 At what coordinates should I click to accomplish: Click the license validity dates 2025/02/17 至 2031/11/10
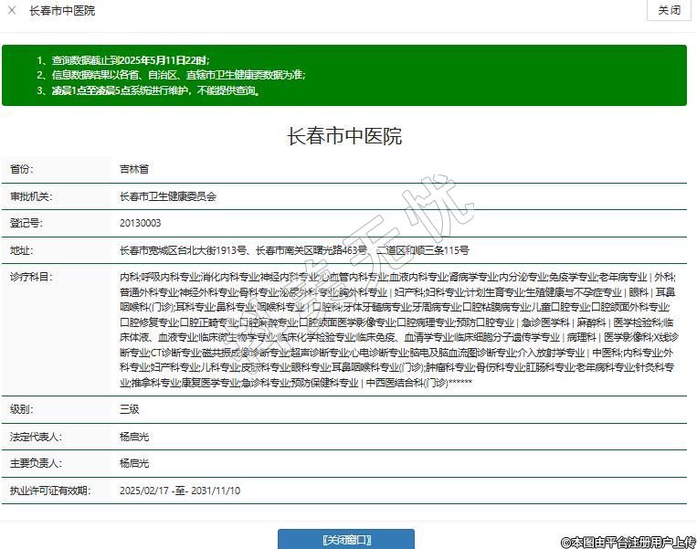(x=180, y=491)
